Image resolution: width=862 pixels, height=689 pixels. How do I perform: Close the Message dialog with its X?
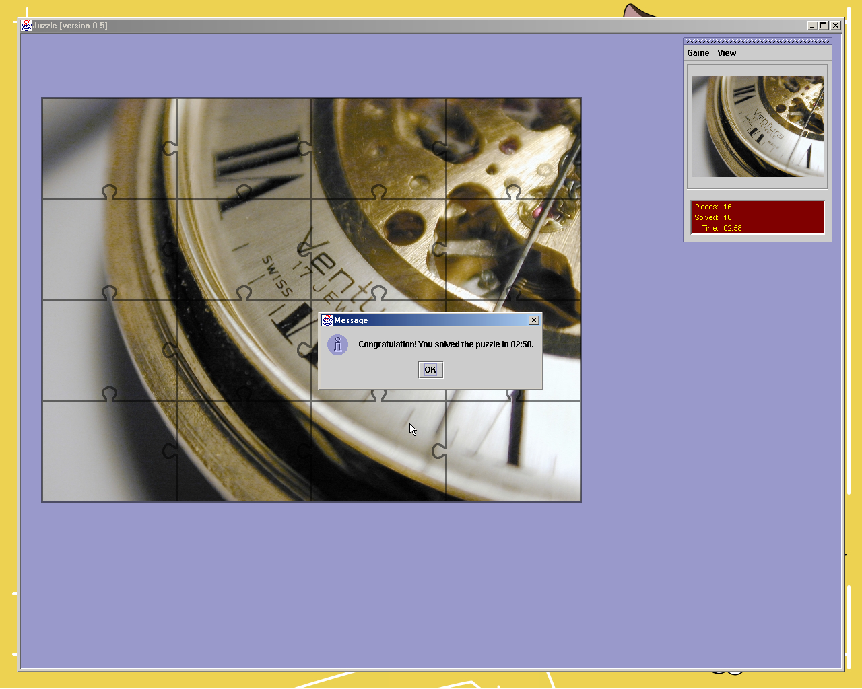click(533, 320)
